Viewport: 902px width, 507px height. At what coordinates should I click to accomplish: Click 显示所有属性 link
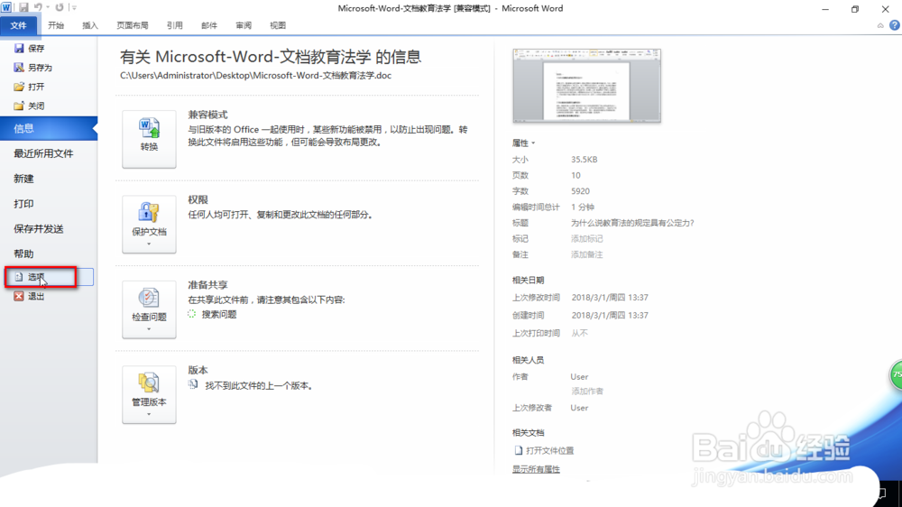536,469
